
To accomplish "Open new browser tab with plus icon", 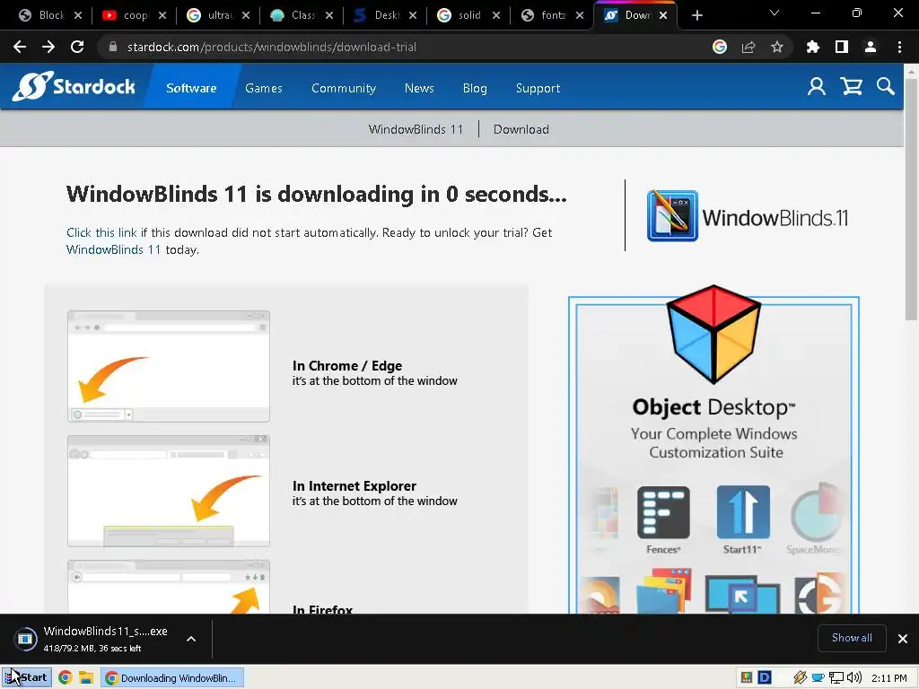I will [x=696, y=15].
